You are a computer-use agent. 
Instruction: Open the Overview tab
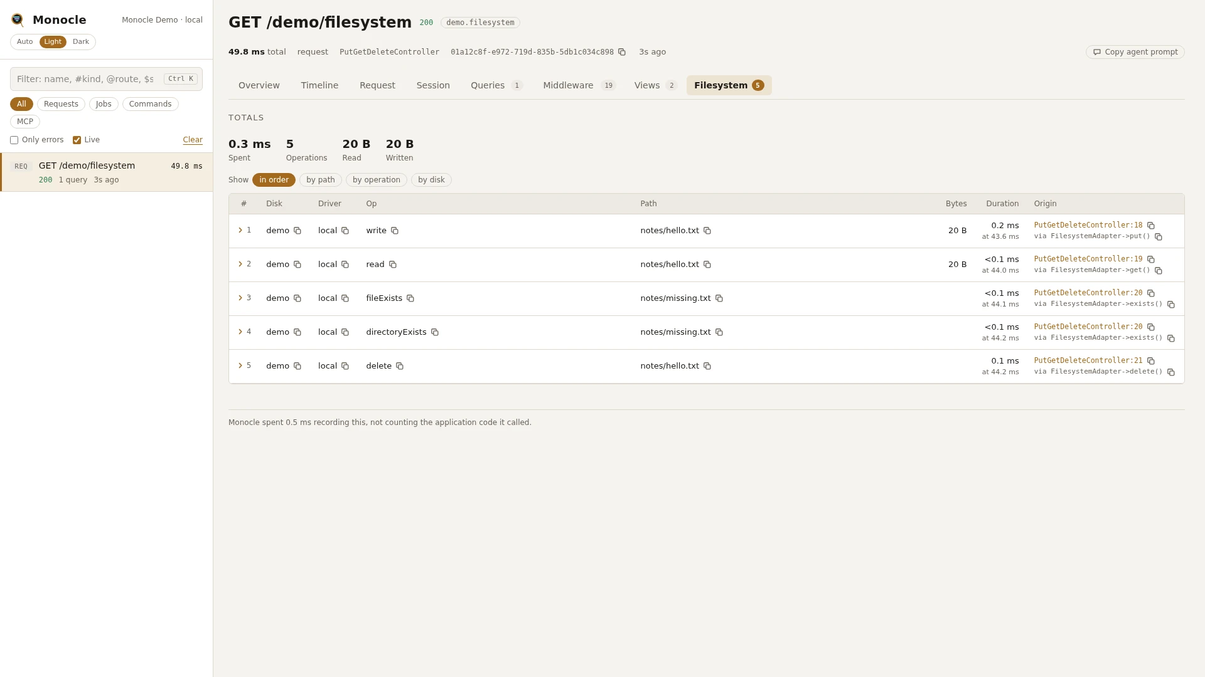259,85
